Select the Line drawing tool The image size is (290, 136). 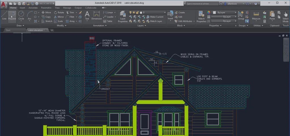(4, 15)
